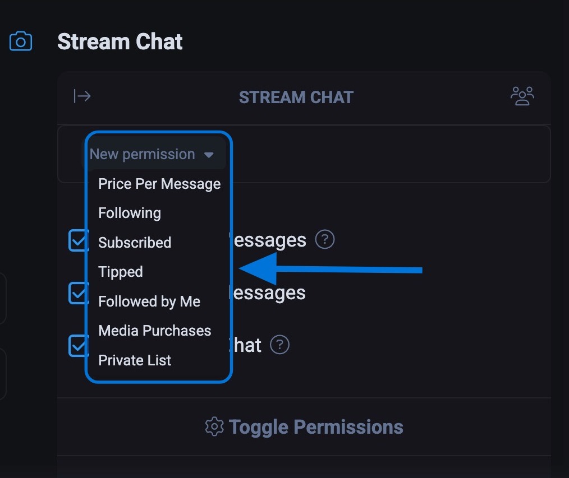Image resolution: width=569 pixels, height=478 pixels.
Task: Open the chat users list icon
Action: point(522,96)
